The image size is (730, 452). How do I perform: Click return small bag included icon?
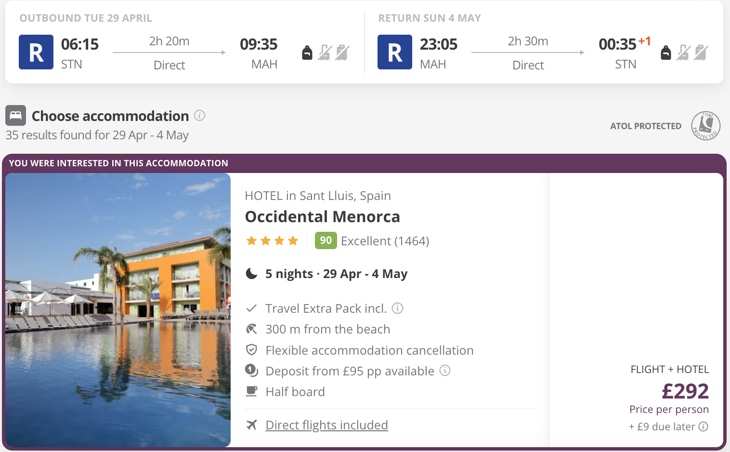[x=666, y=53]
